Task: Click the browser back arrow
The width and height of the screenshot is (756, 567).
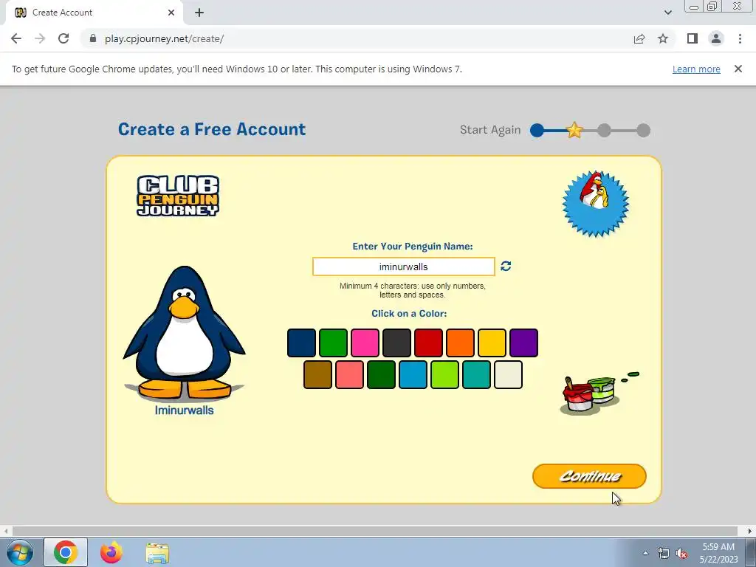Action: (x=16, y=38)
